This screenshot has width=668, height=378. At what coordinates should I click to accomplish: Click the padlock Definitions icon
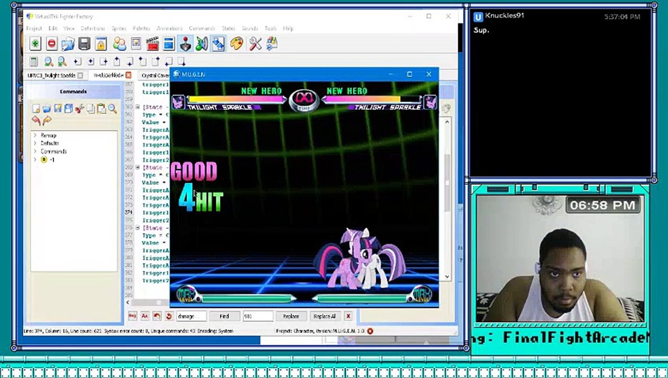pos(101,44)
